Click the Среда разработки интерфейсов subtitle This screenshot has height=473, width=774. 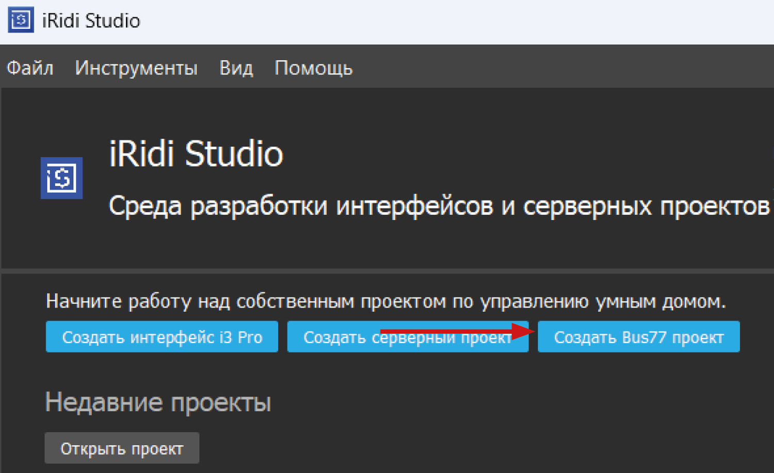439,206
